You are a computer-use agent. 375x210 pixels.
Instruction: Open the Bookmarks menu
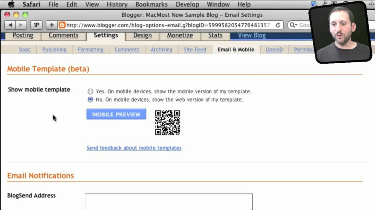click(x=151, y=4)
